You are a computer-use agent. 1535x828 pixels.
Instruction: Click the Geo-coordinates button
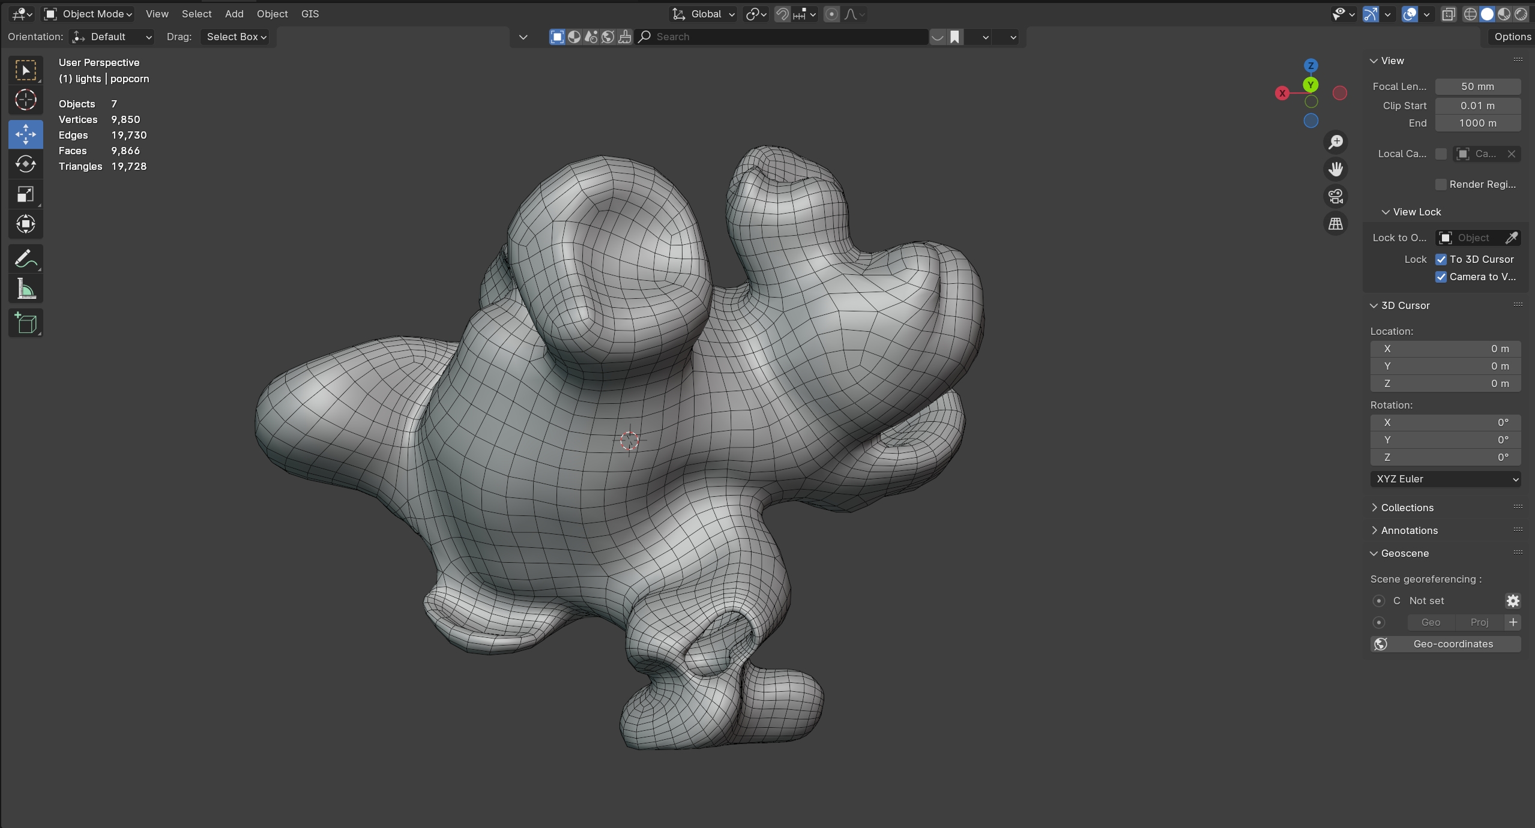(1445, 644)
